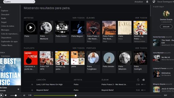Click Ver Todos for Artistas
174x98 pixels.
(79, 18)
